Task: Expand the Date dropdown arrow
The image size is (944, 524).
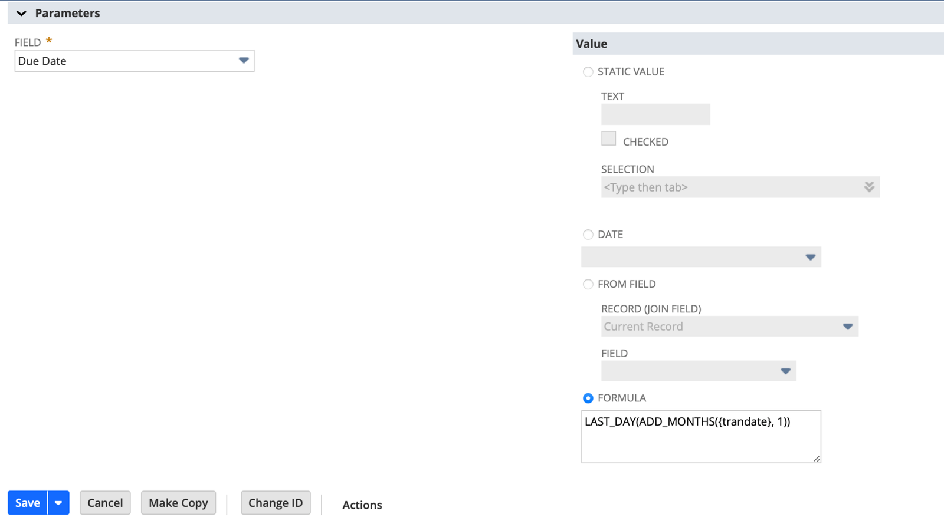Action: click(x=810, y=257)
